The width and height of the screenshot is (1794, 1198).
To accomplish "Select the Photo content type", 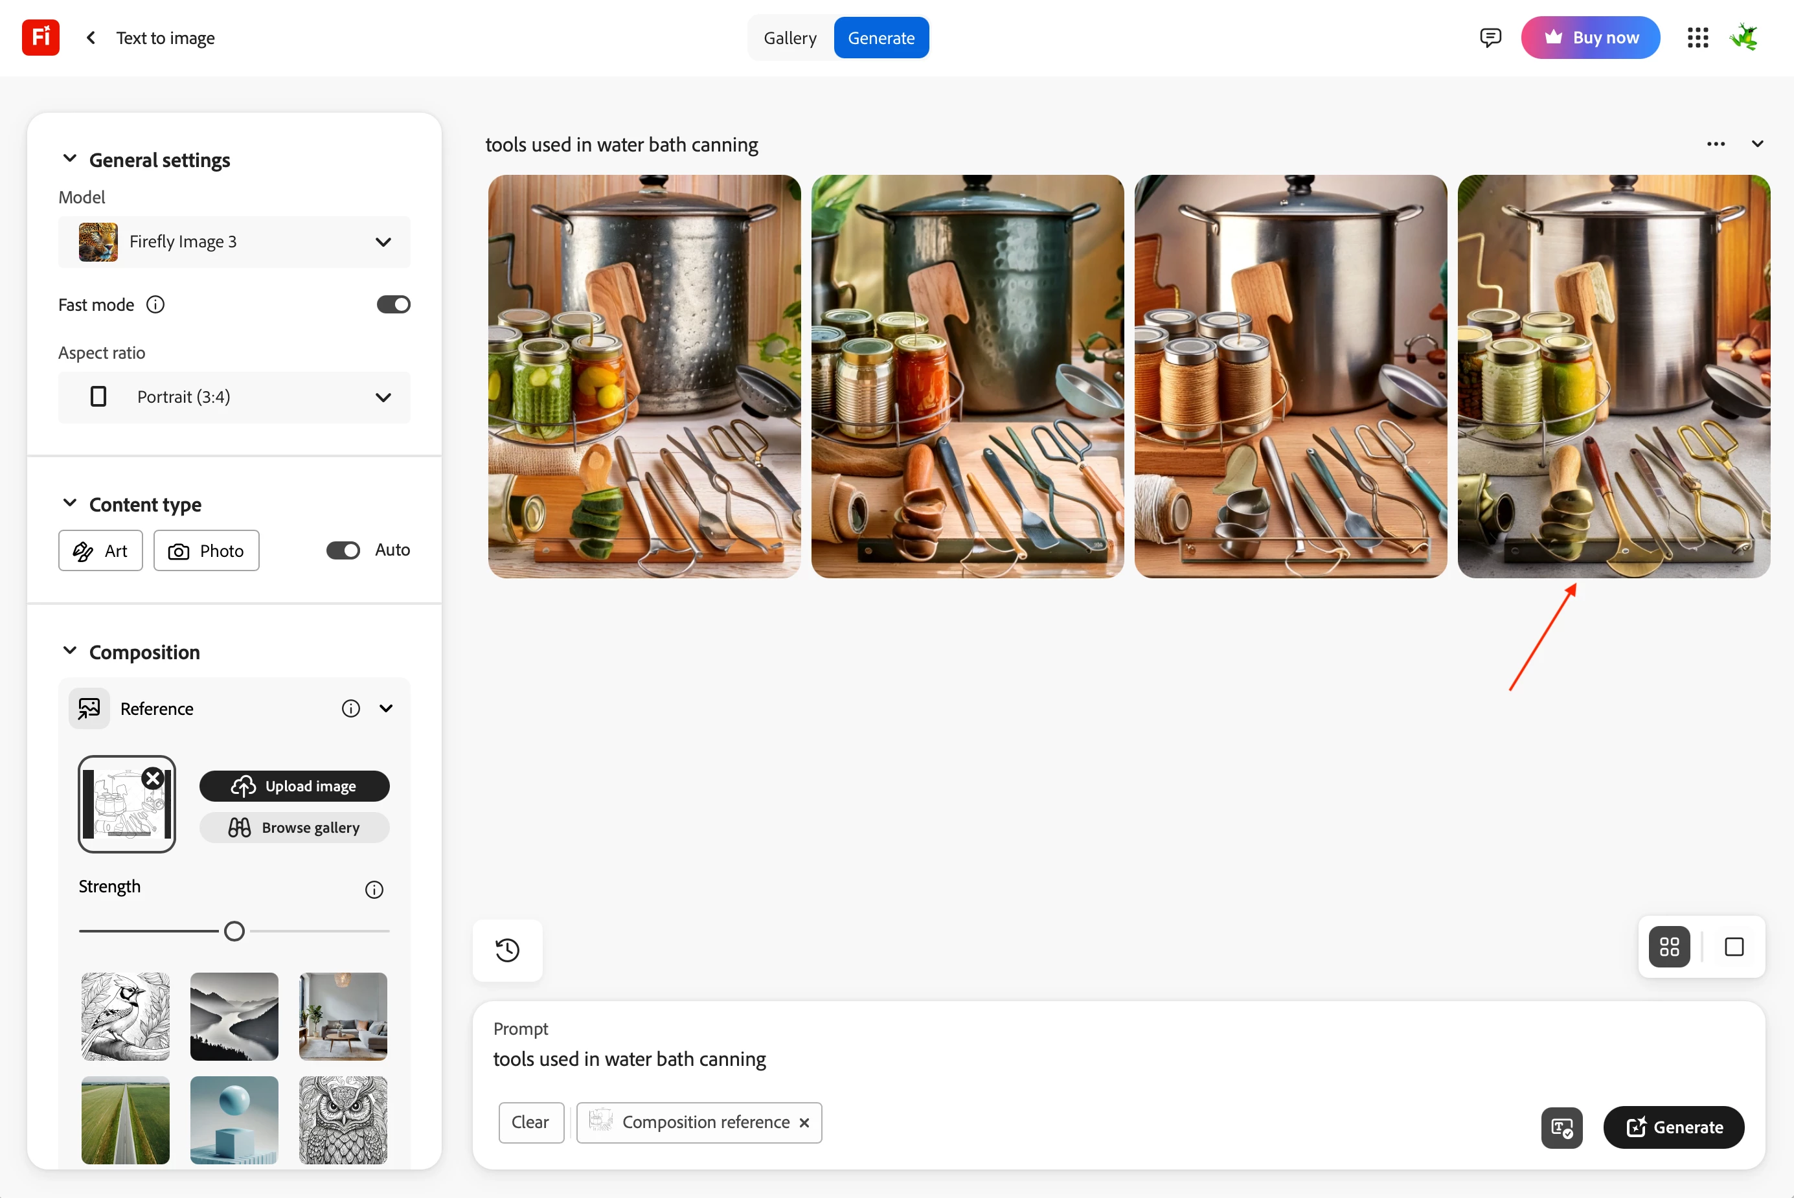I will pyautogui.click(x=207, y=550).
